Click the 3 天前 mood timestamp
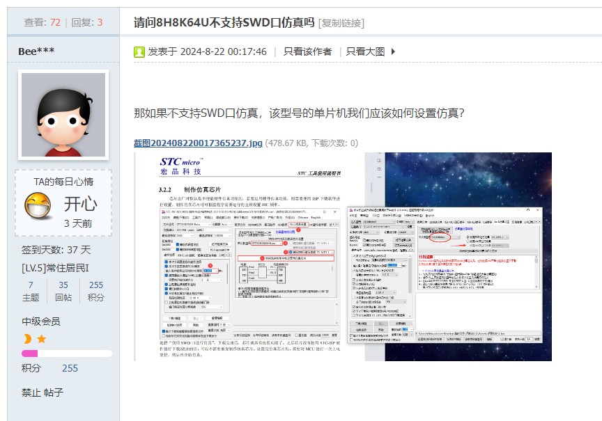 tap(78, 223)
